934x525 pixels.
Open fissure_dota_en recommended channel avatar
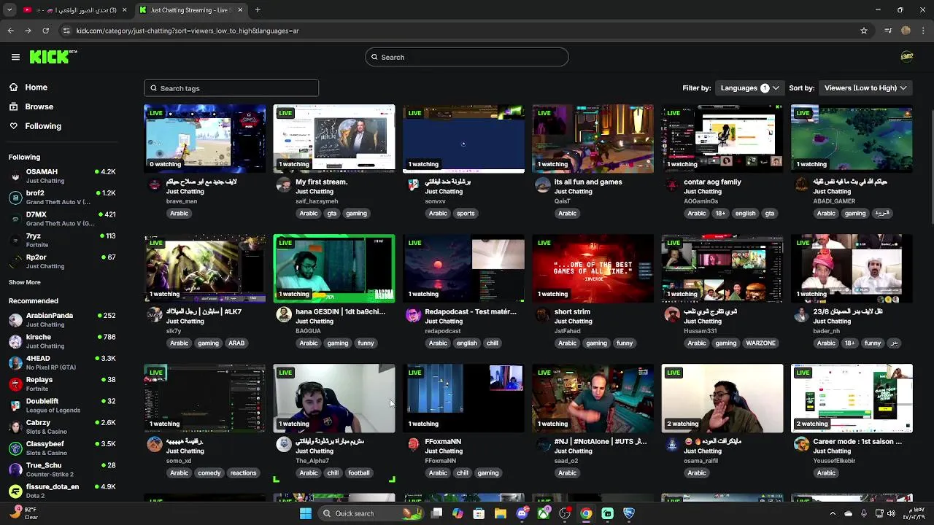(x=15, y=491)
